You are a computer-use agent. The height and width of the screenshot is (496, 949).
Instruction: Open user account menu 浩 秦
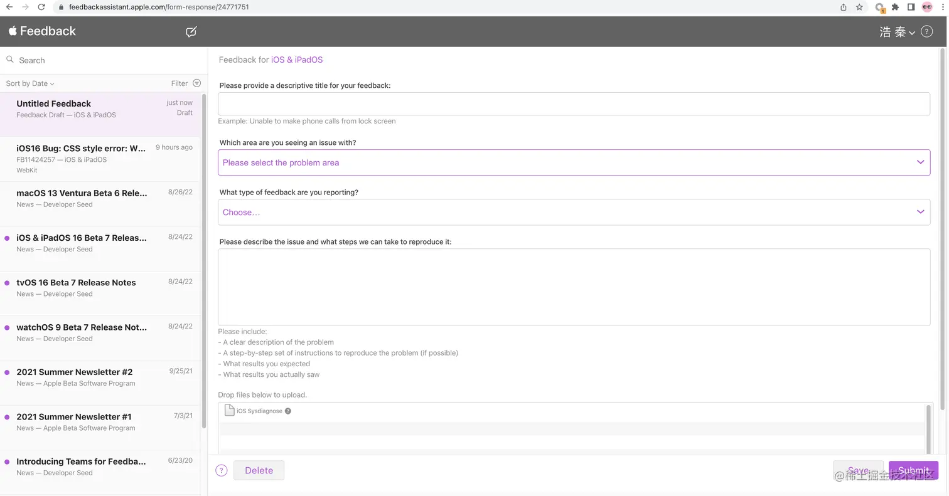point(897,32)
